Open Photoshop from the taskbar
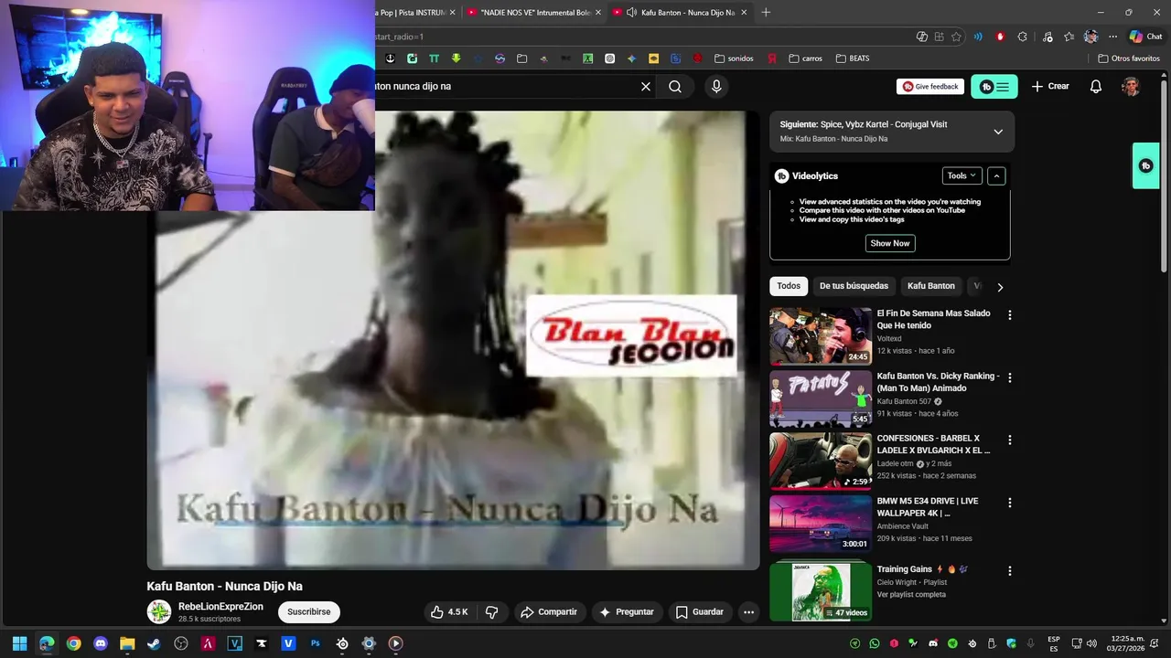The height and width of the screenshot is (658, 1171). point(316,643)
